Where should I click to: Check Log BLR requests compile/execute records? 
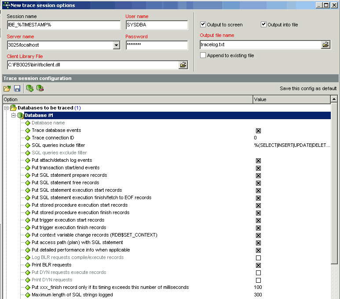tap(258, 258)
